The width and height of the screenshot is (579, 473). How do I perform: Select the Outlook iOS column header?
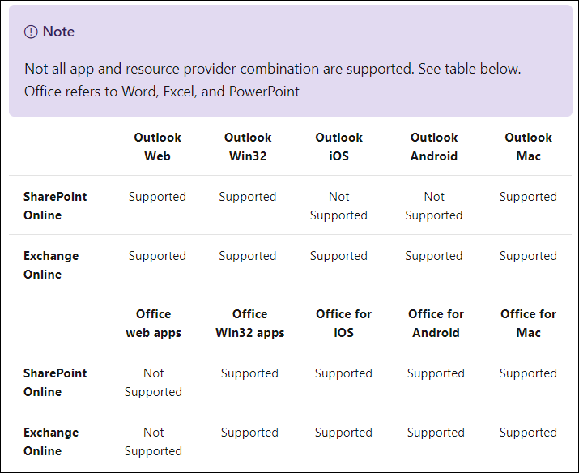338,147
